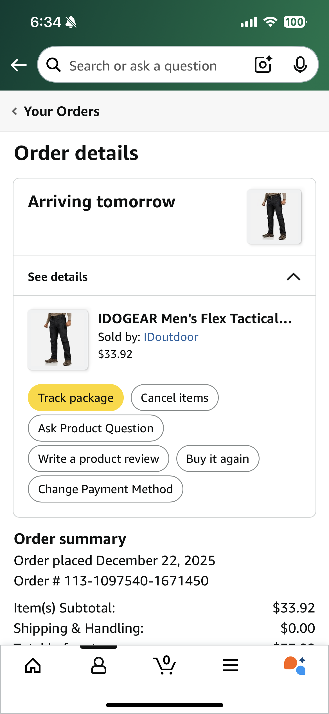Open the account profile tab
Image resolution: width=329 pixels, height=714 pixels.
pyautogui.click(x=99, y=665)
